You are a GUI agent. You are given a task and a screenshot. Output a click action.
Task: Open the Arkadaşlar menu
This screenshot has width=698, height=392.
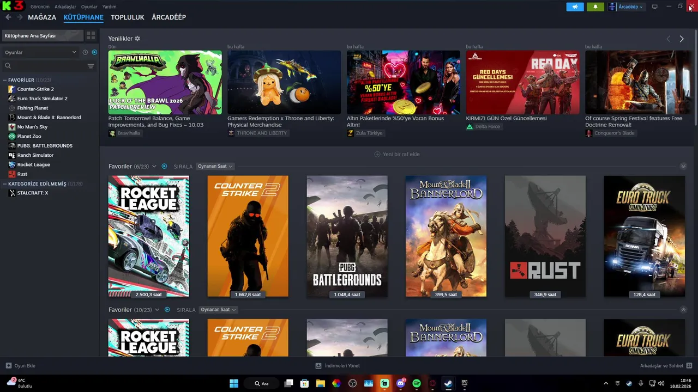click(x=65, y=7)
